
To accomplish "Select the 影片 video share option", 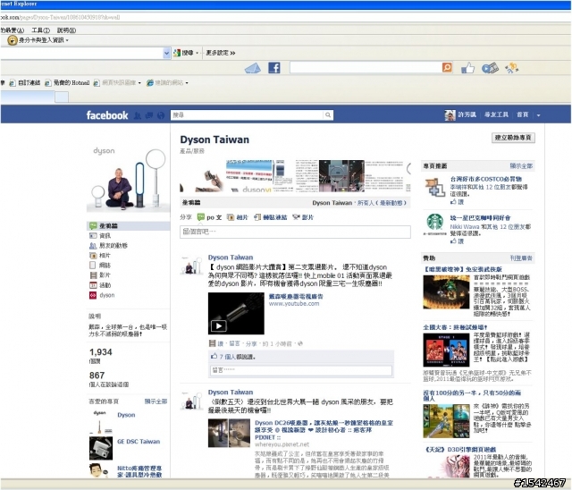I will (x=303, y=217).
